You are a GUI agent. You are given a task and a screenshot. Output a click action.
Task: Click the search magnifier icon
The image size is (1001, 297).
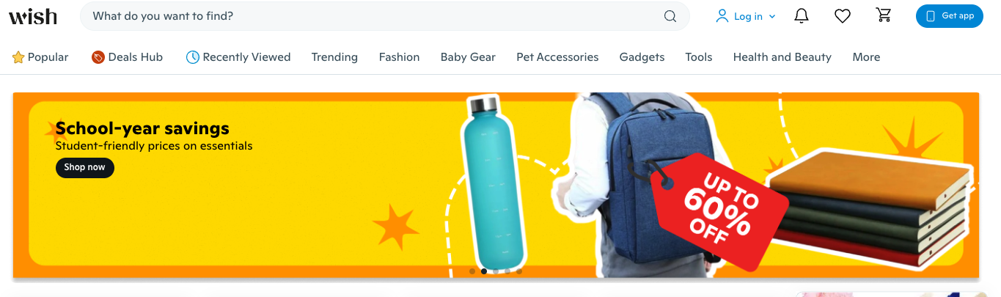[670, 16]
